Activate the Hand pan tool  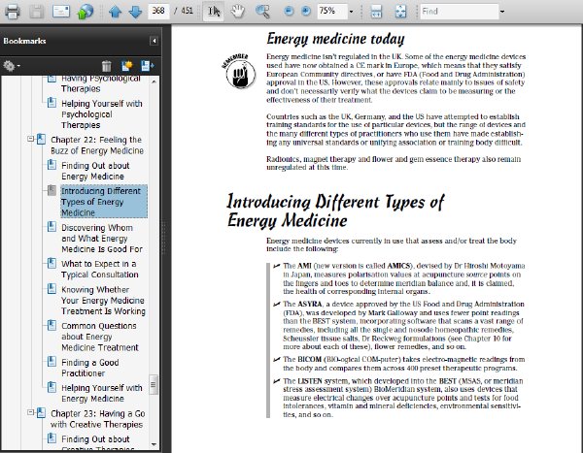coord(238,11)
